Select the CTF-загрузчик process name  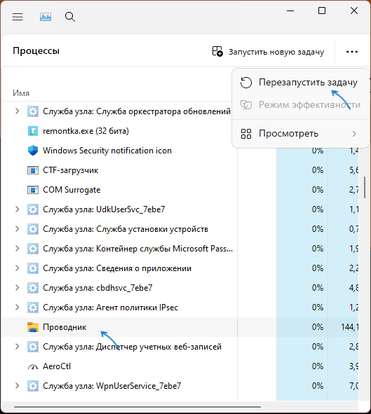[70, 170]
